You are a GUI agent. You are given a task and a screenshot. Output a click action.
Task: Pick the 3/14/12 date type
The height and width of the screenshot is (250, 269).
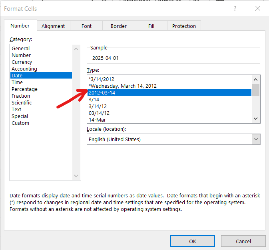[x=169, y=106]
